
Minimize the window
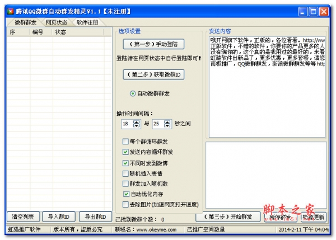point(302,12)
